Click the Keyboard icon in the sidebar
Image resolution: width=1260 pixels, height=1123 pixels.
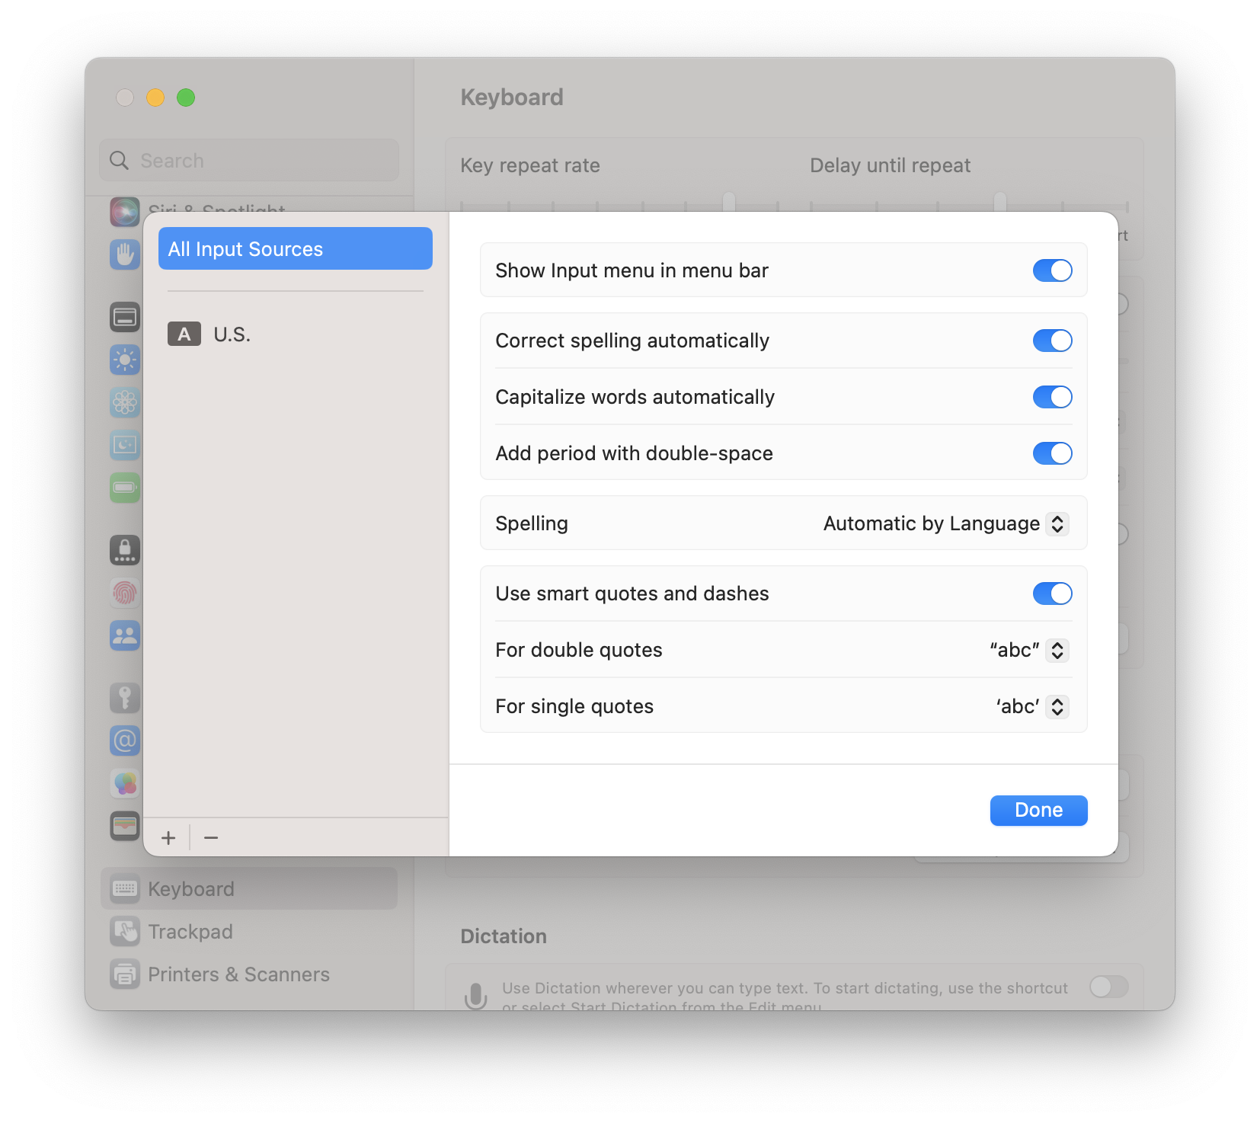click(x=125, y=889)
